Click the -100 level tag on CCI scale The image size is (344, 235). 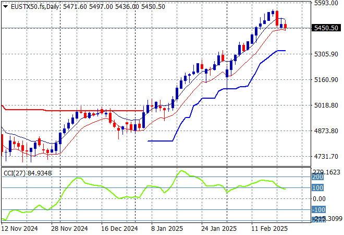(318, 210)
